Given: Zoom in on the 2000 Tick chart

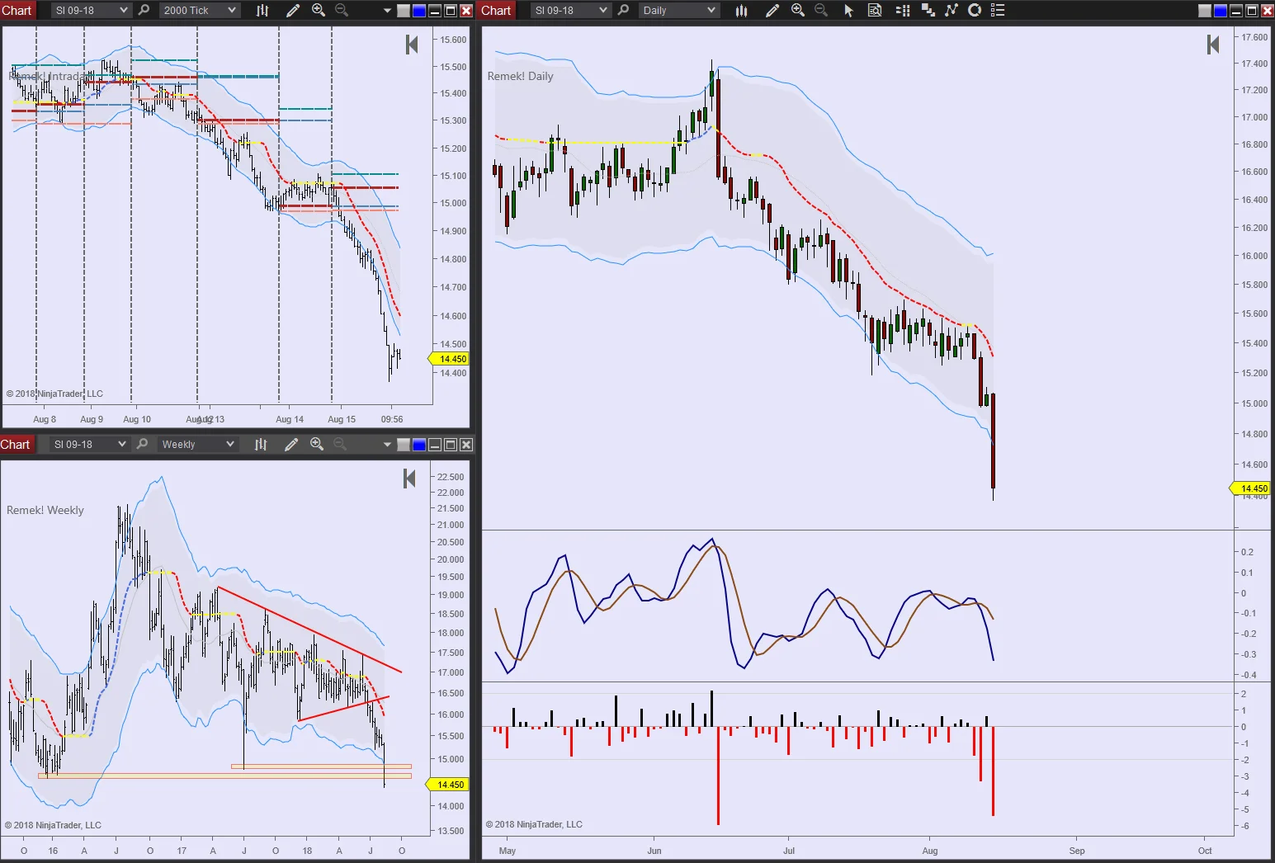Looking at the screenshot, I should tap(319, 11).
